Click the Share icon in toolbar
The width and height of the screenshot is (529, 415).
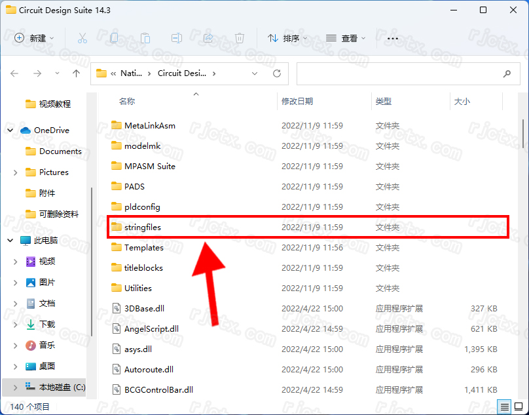coord(208,39)
